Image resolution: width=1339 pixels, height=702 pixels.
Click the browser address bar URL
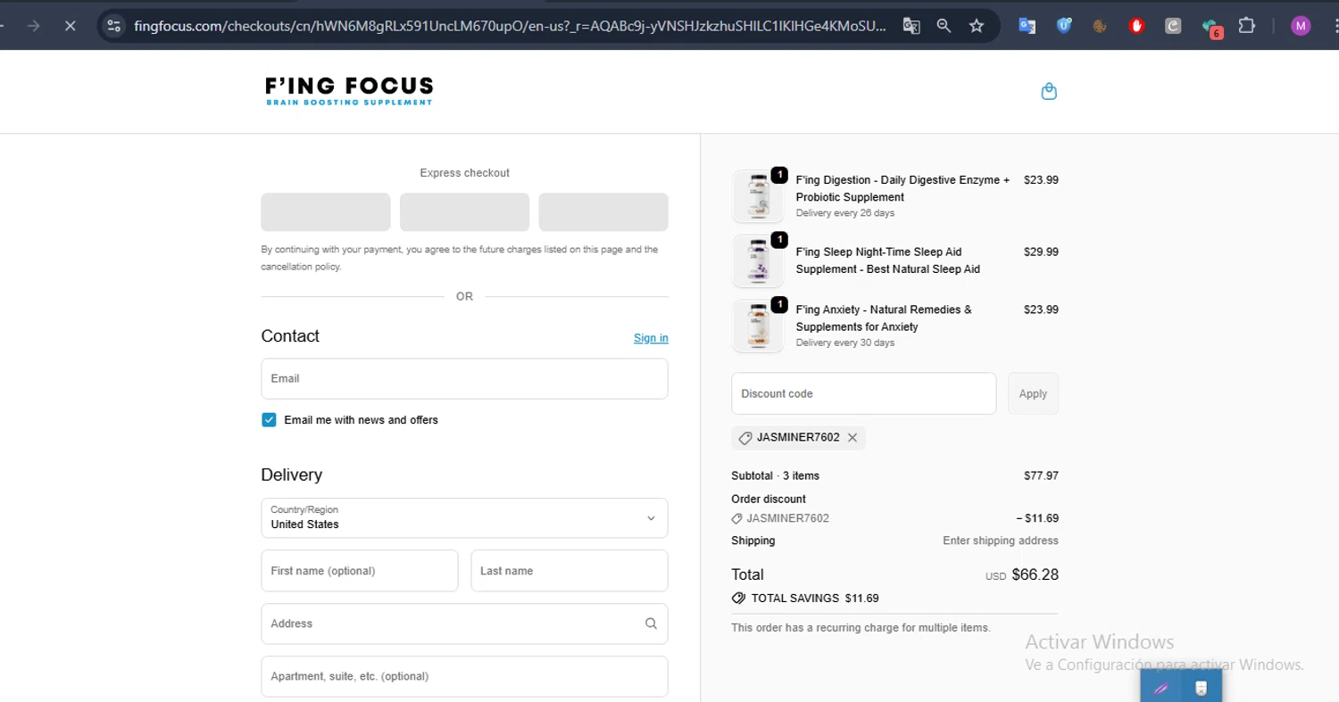pyautogui.click(x=510, y=26)
